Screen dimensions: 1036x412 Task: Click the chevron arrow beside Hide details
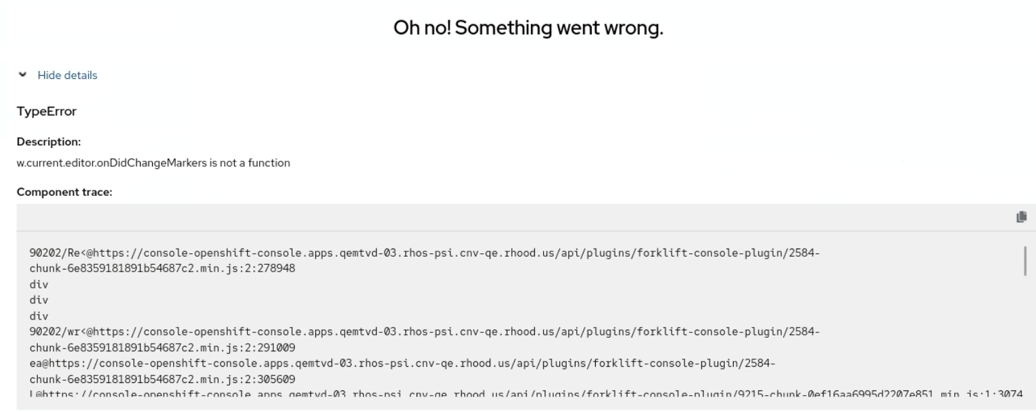pos(24,76)
